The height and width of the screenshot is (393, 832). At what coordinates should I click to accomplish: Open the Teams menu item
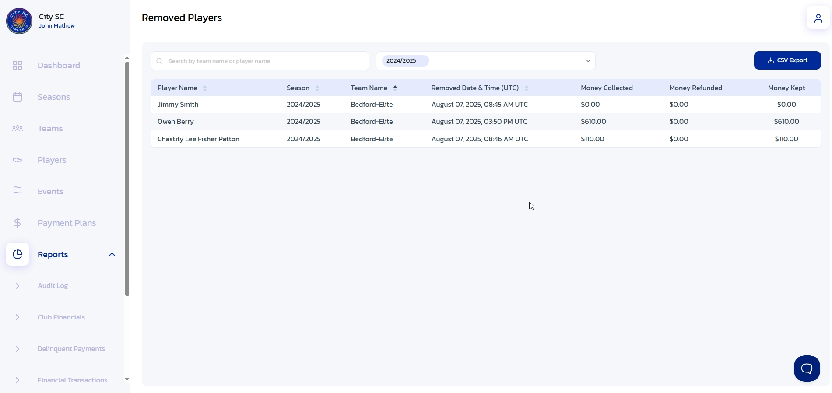[50, 128]
